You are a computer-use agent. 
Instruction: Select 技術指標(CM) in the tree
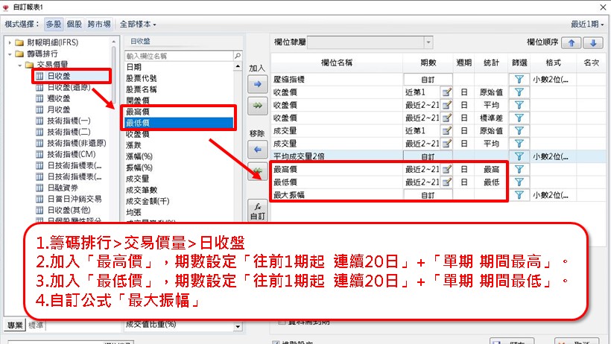(72, 154)
